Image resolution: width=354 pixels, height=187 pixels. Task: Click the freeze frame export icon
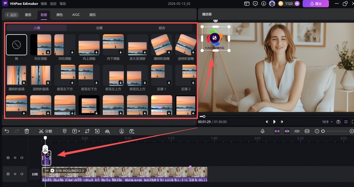coord(132,131)
